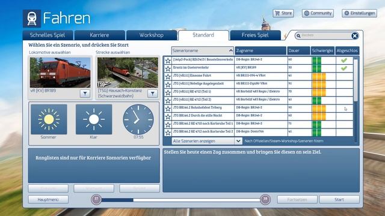Favorite the RE 4712 (Teil 1) star
The width and height of the screenshot is (385, 216).
[x=168, y=92]
